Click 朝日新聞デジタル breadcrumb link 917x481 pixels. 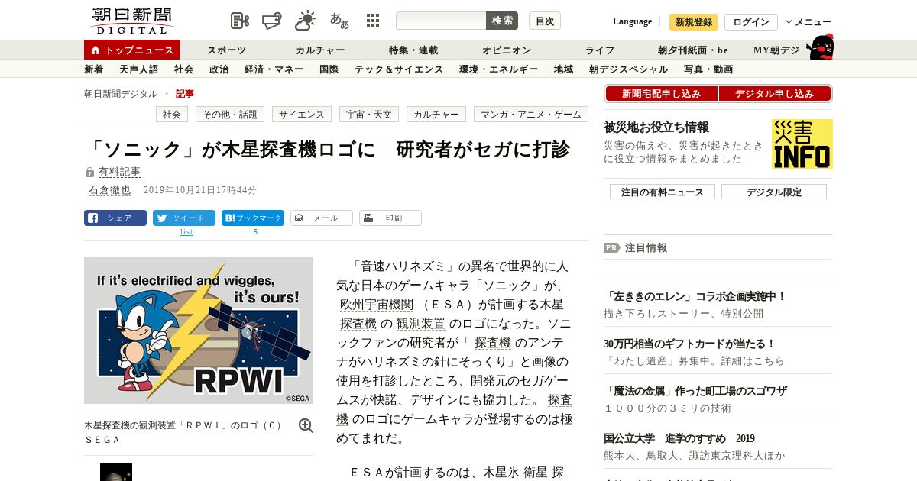[121, 94]
